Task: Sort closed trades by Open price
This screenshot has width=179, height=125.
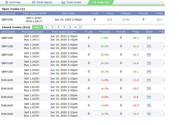Action: tap(32, 32)
